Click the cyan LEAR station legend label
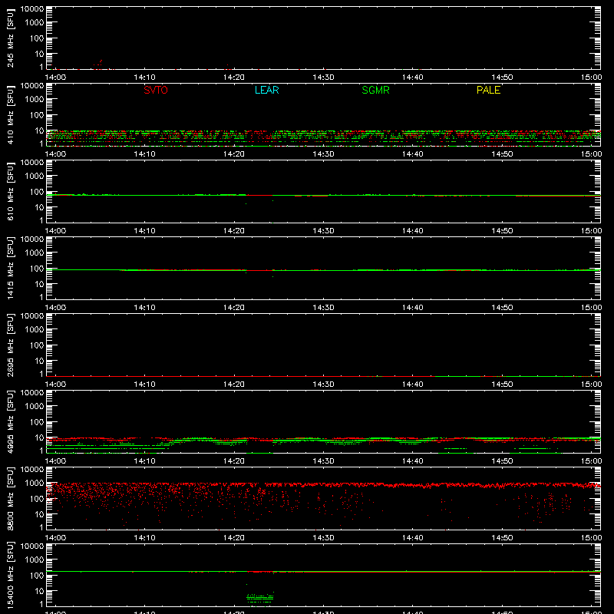614x614 pixels. coord(266,90)
